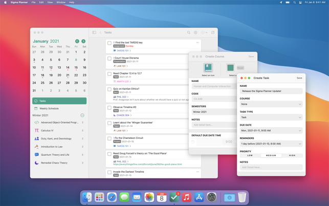The width and height of the screenshot is (329, 206).
Task: Check off Read Chapter 12.4 to 12.7
Action: (109, 74)
